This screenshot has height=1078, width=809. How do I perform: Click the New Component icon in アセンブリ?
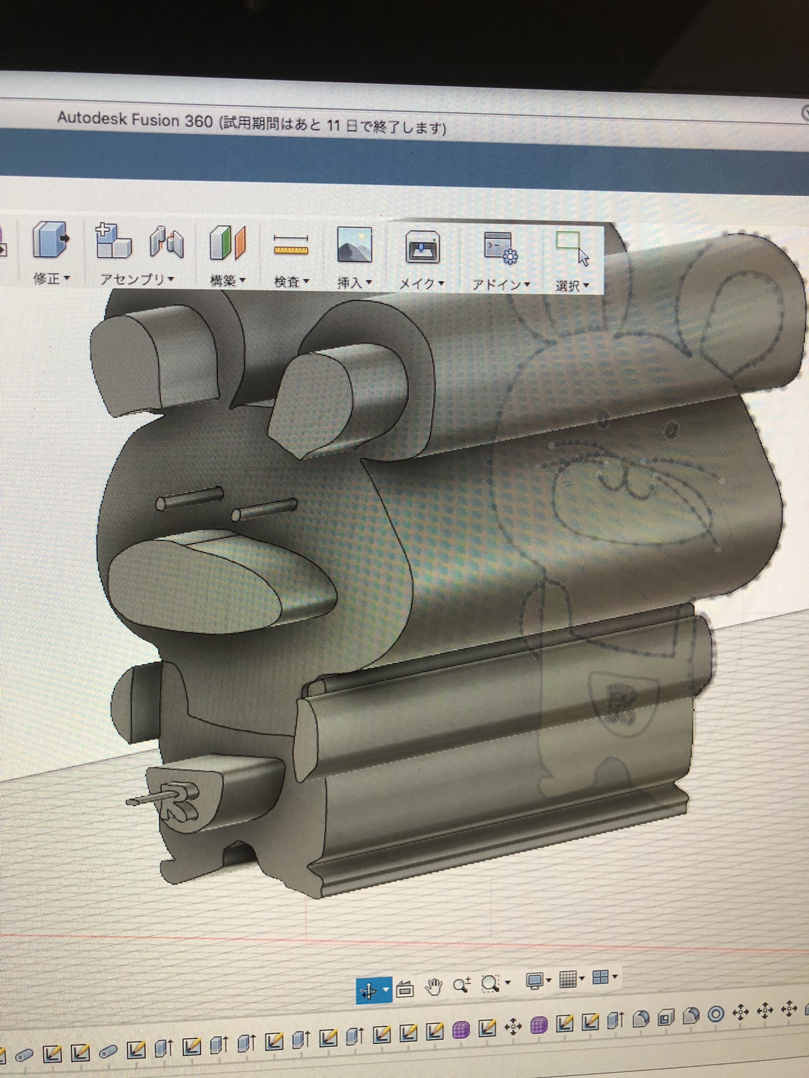coord(113,241)
